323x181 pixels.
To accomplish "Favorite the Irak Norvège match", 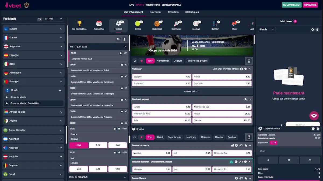I will 119,152.
